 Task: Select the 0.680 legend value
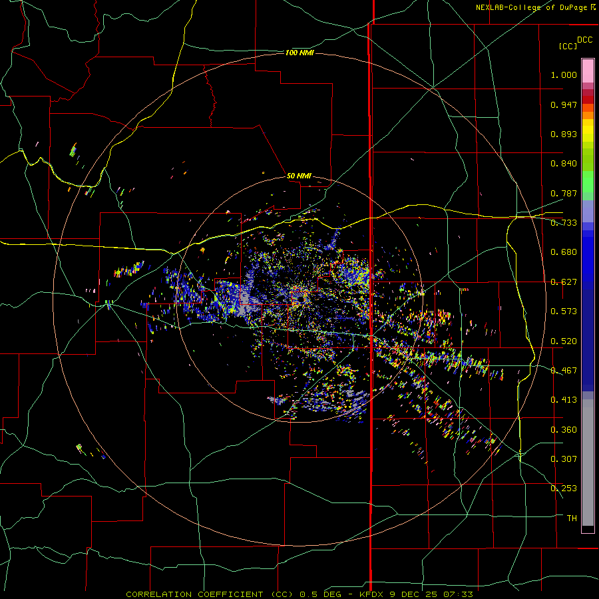564,252
